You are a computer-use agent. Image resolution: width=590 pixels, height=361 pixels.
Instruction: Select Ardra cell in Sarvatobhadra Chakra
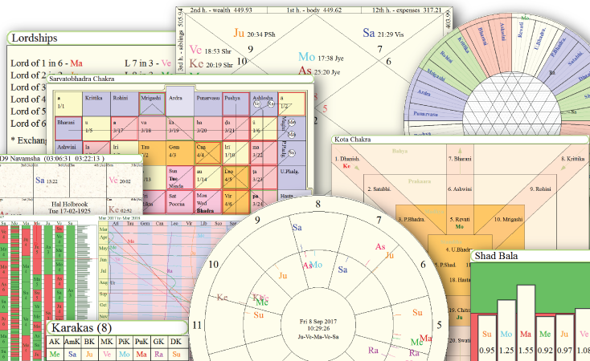pyautogui.click(x=180, y=101)
